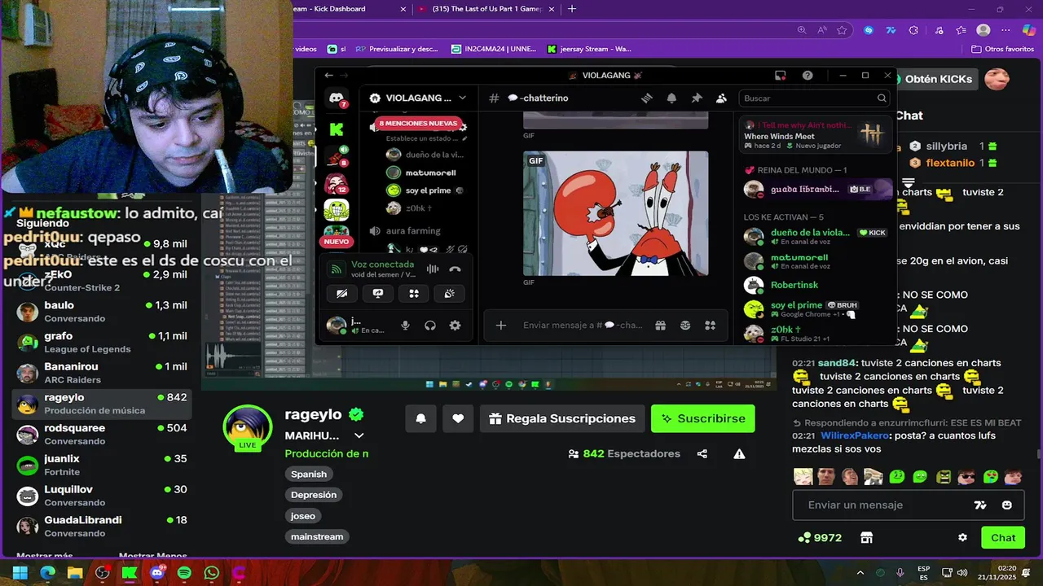Viewport: 1043px width, 586px height.
Task: Open apps icon in Discord message box
Action: [x=710, y=325]
